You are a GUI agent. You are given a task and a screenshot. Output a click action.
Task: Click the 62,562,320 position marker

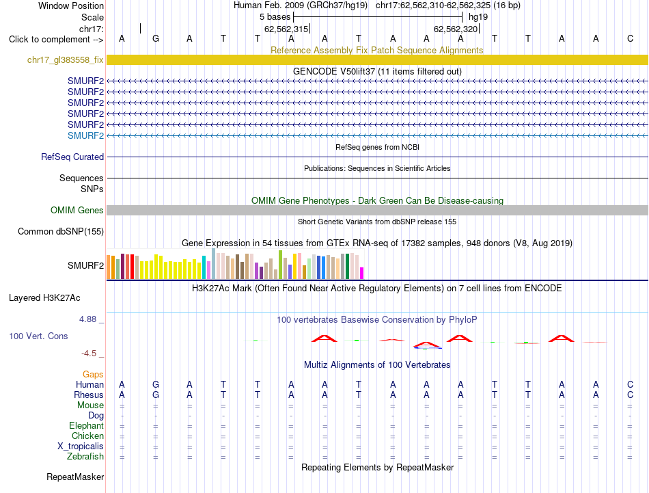456,29
